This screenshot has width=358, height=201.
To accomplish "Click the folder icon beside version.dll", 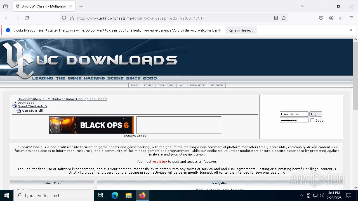I will pyautogui.click(x=18, y=111).
